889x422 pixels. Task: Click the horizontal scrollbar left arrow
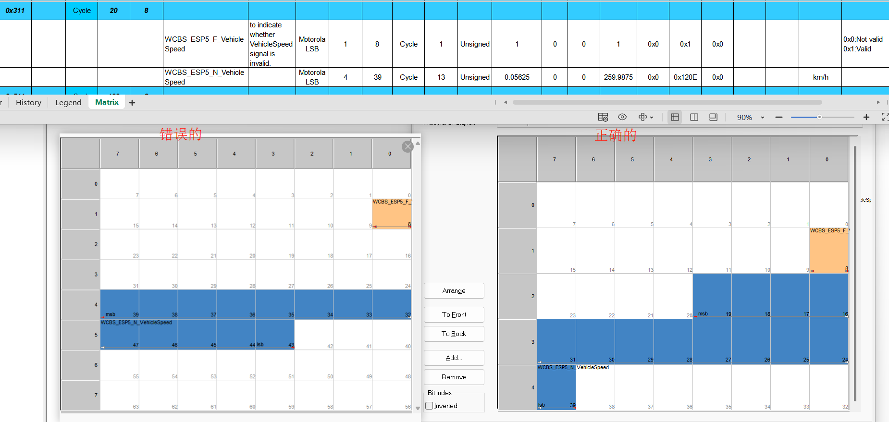[506, 102]
